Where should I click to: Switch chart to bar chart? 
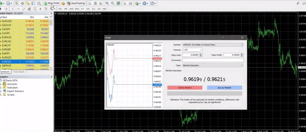[90, 3]
